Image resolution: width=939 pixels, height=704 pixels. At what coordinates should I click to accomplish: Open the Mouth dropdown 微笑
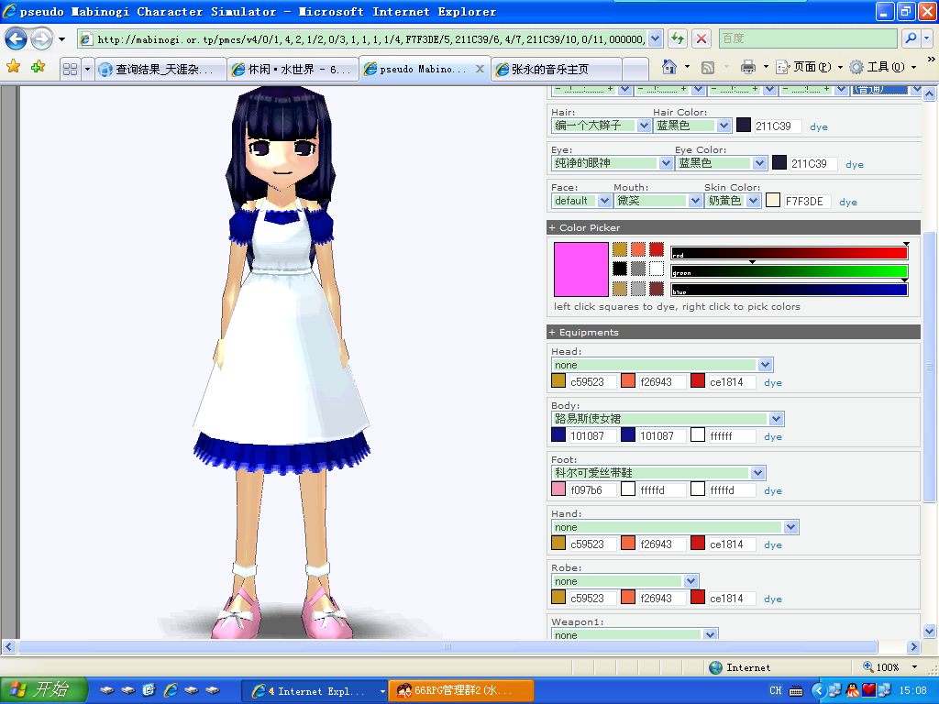(x=657, y=201)
